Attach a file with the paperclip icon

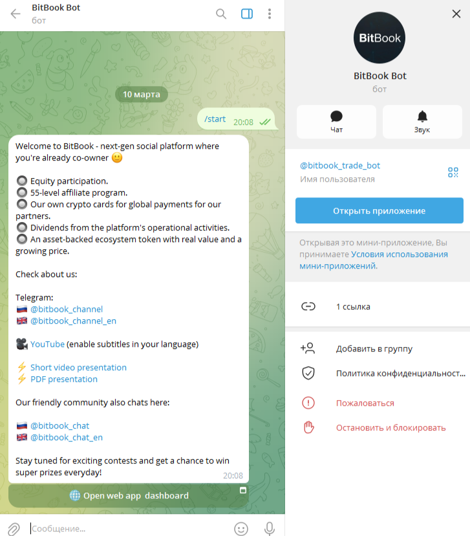click(x=14, y=528)
